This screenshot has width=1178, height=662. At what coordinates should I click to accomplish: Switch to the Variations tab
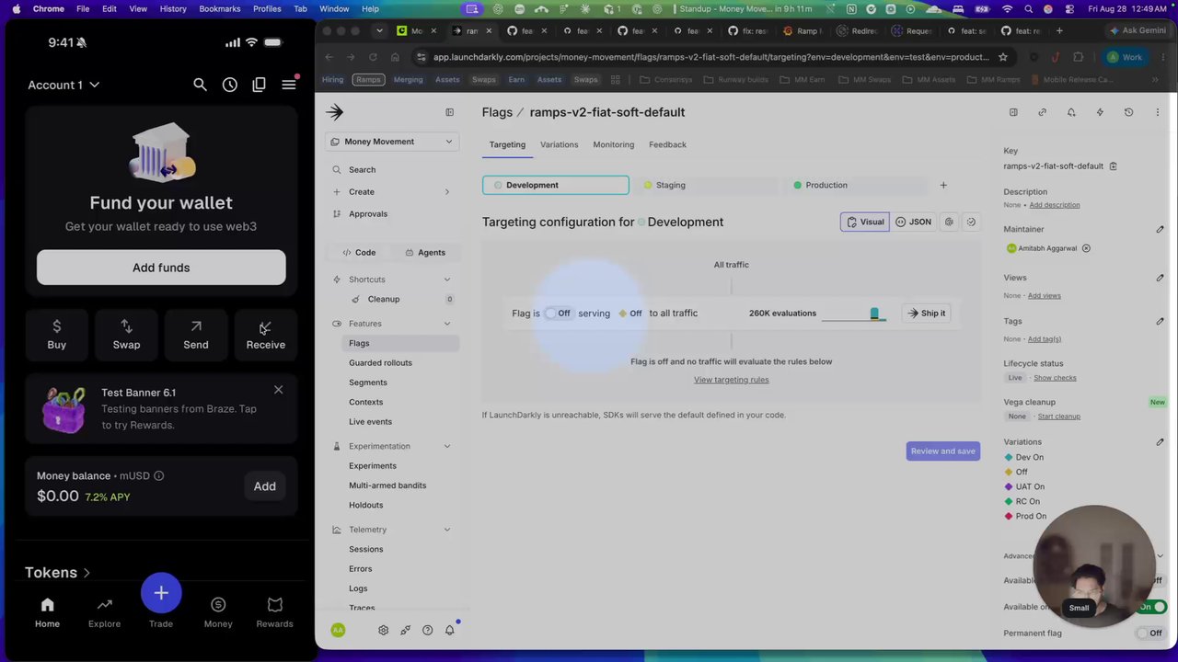[x=560, y=144]
